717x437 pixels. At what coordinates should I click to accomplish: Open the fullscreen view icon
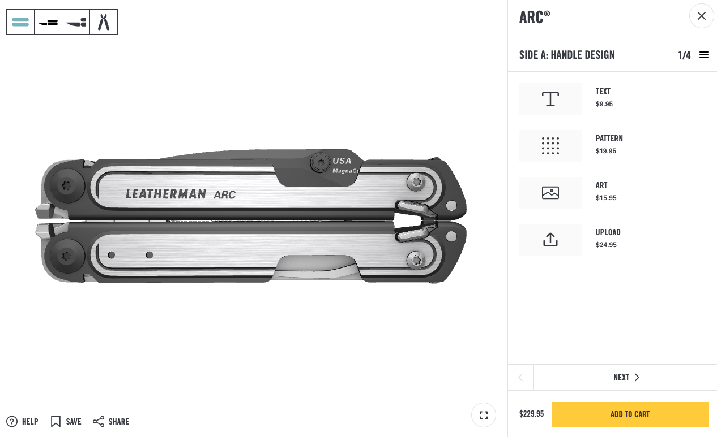(x=484, y=415)
